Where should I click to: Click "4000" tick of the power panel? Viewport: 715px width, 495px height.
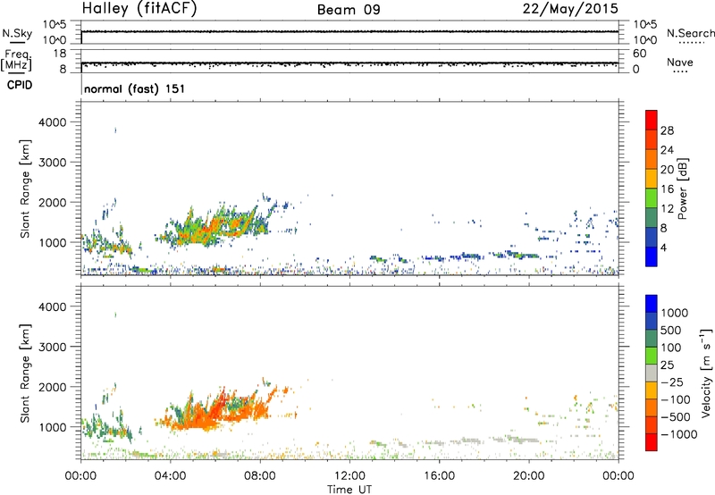(x=53, y=122)
